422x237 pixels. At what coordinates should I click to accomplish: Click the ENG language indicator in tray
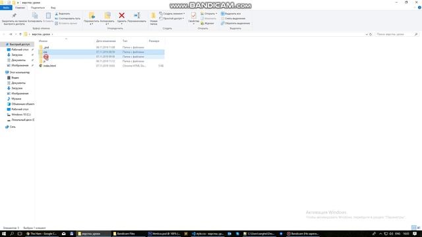point(398,234)
